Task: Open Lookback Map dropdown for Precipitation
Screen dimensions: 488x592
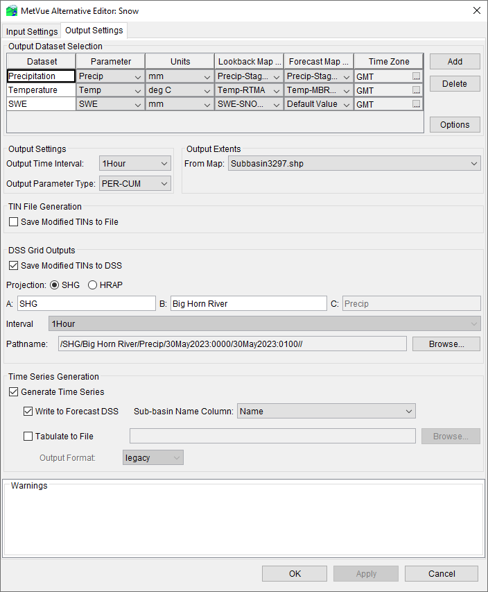Action: pyautogui.click(x=250, y=76)
